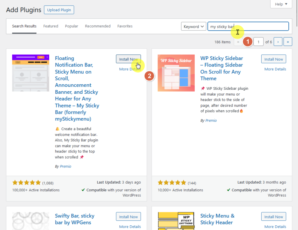Expand the Keyword search type dropdown
This screenshot has height=230, width=298.
point(194,26)
